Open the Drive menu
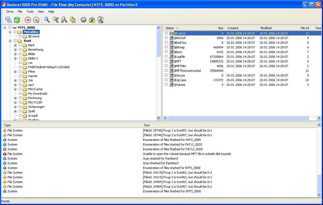The image size is (323, 205). (x=10, y=12)
